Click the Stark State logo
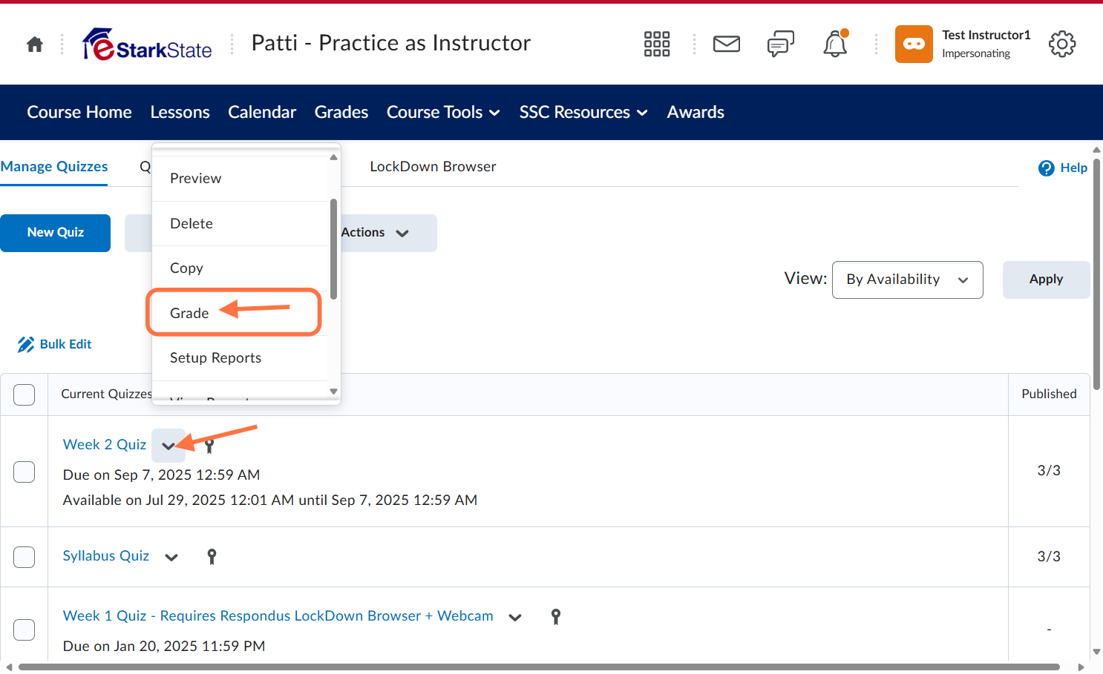The width and height of the screenshot is (1103, 674). click(147, 44)
